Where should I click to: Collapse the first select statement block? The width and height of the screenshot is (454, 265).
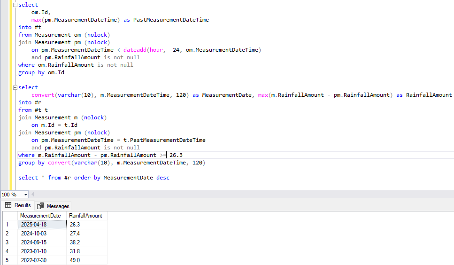pyautogui.click(x=15, y=5)
